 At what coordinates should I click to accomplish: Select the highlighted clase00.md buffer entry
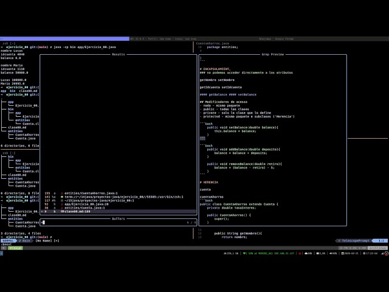pos(76,211)
